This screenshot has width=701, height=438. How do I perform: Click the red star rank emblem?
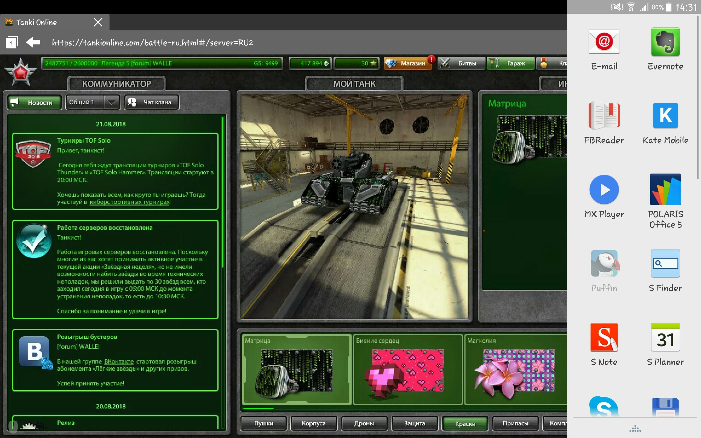(21, 72)
